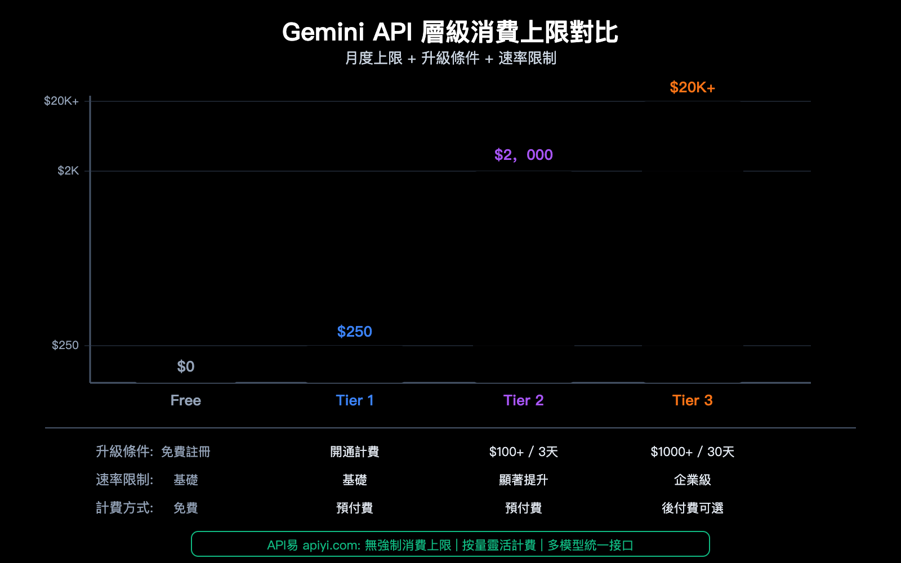
Task: Click the $20K+ y-axis label
Action: coord(62,100)
